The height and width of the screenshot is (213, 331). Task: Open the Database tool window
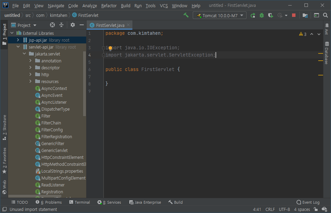327,53
